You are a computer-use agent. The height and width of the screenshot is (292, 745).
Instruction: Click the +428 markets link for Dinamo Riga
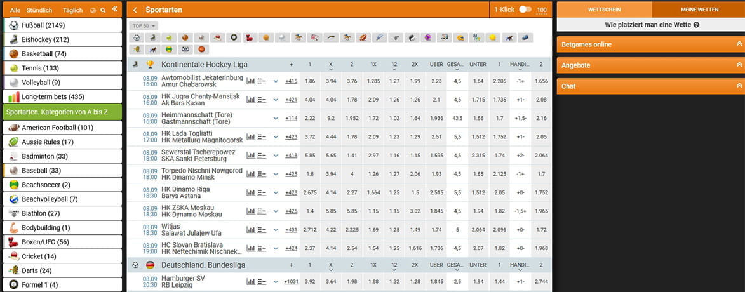[x=292, y=193]
